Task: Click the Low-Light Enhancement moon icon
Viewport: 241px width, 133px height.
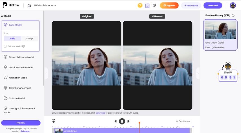Action: (x=5, y=108)
